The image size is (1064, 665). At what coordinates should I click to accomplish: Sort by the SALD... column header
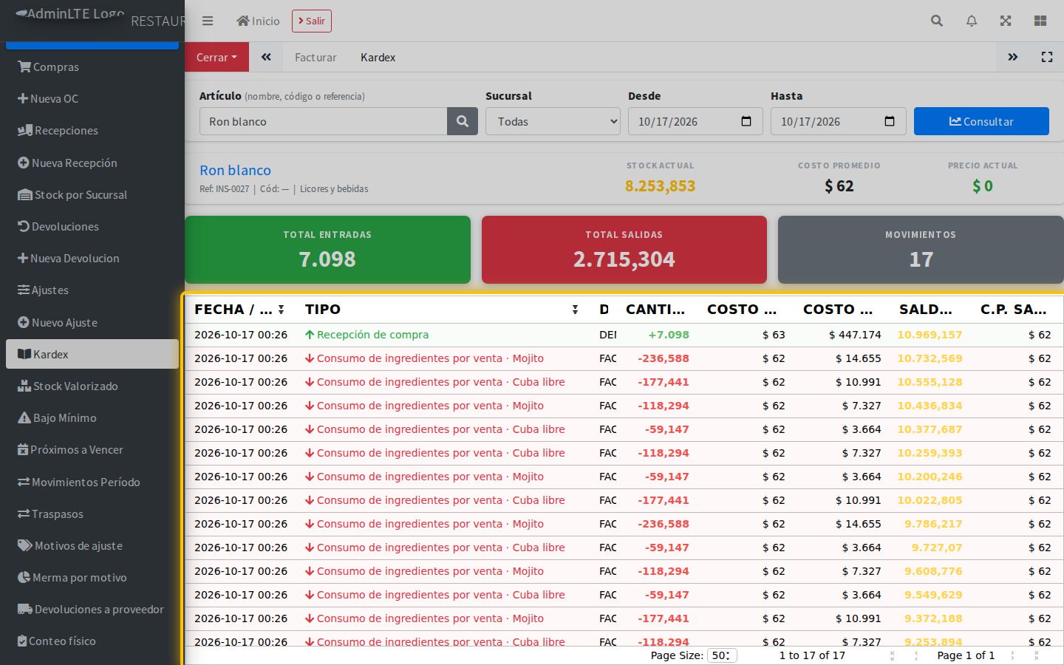[926, 310]
